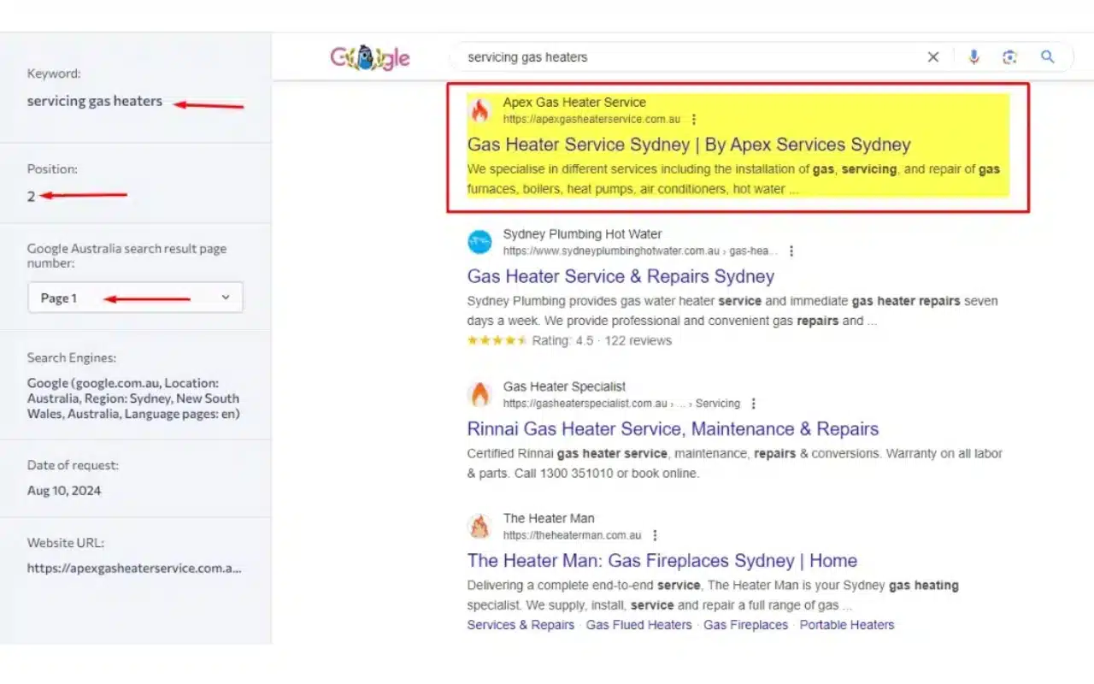Open the Page 1 dropdown
Screen dimensions: 1094x684
pos(135,297)
